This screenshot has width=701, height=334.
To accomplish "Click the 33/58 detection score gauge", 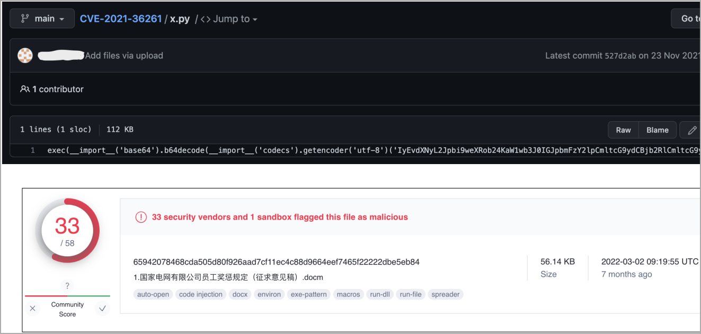I will tap(67, 230).
